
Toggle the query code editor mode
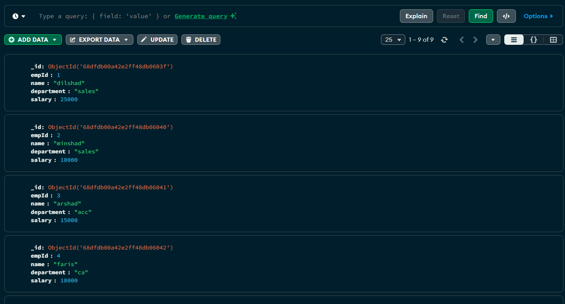[506, 16]
